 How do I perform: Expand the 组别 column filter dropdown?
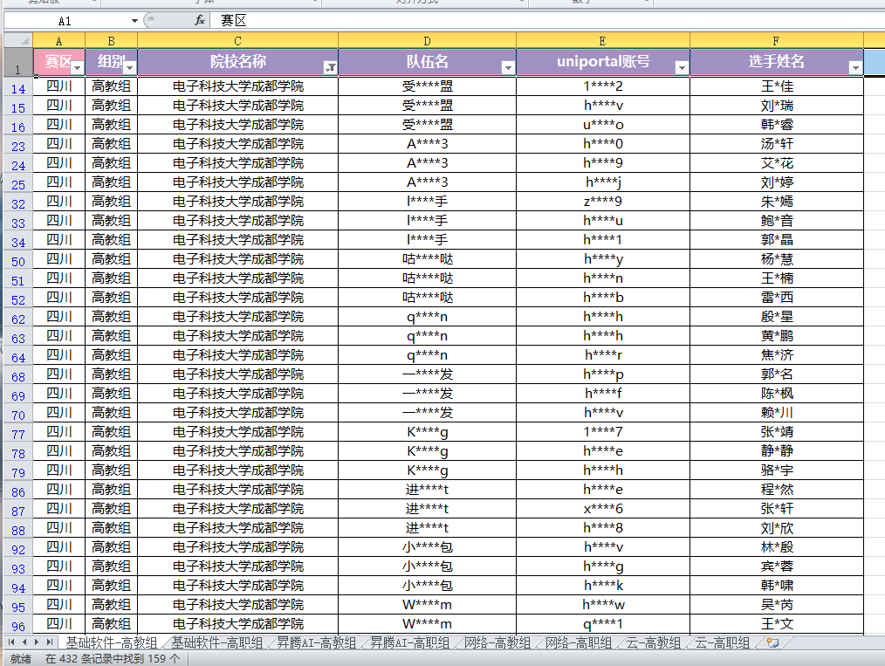coord(129,67)
